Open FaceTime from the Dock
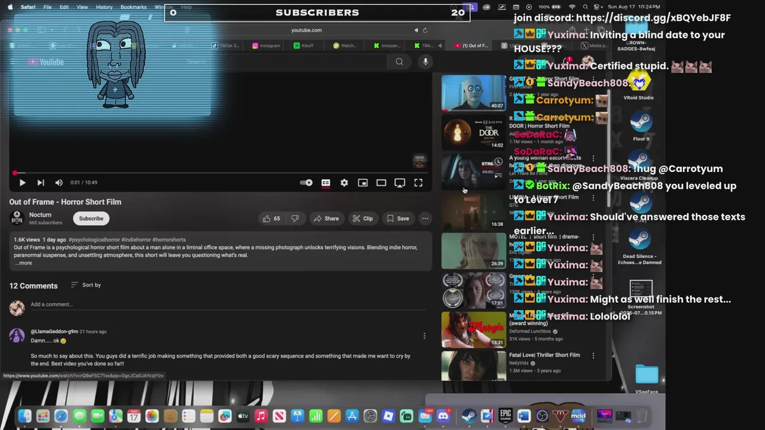The height and width of the screenshot is (430, 765). coord(97,416)
